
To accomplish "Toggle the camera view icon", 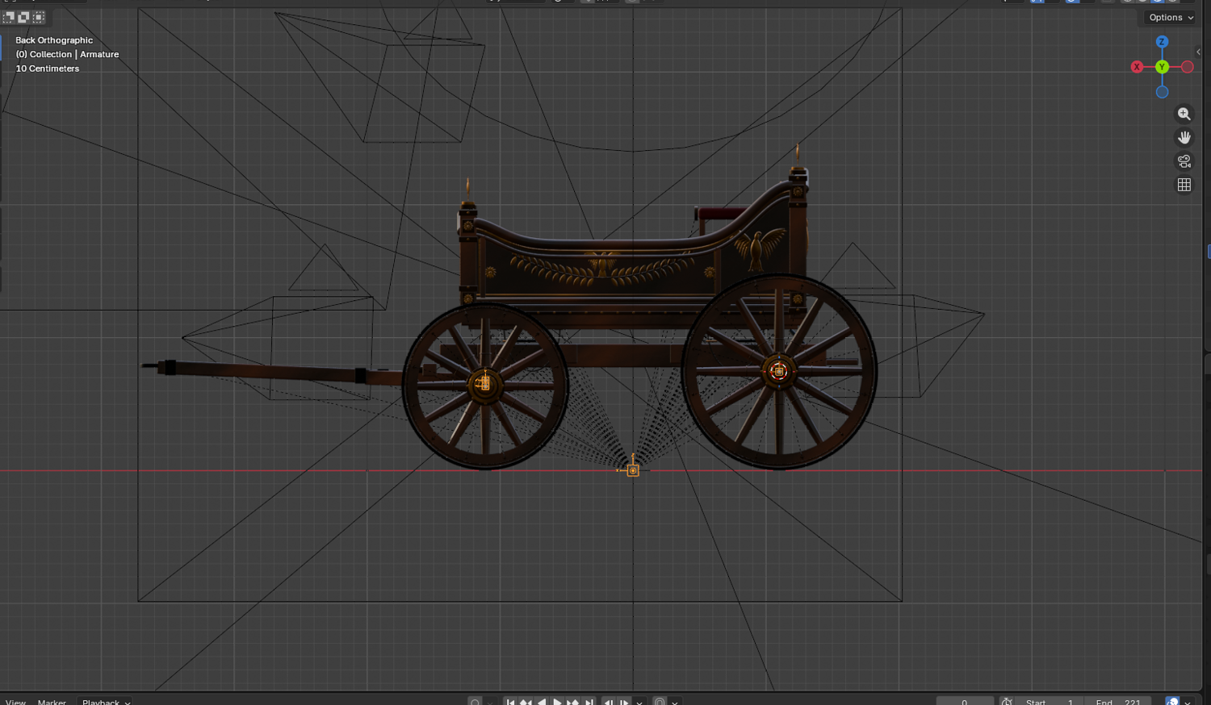I will click(x=1184, y=161).
